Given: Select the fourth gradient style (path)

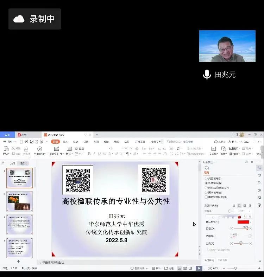Looking at the screenshot, I should tap(250, 205).
